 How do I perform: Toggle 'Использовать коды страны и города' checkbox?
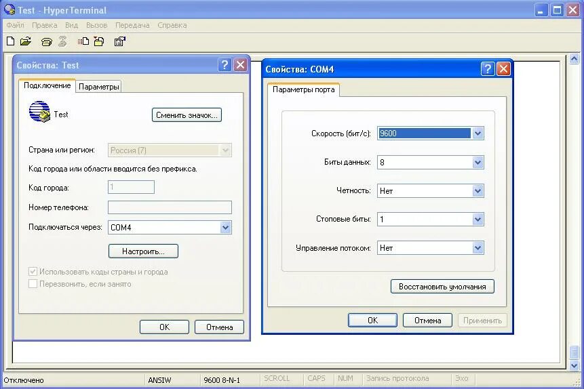(x=33, y=272)
